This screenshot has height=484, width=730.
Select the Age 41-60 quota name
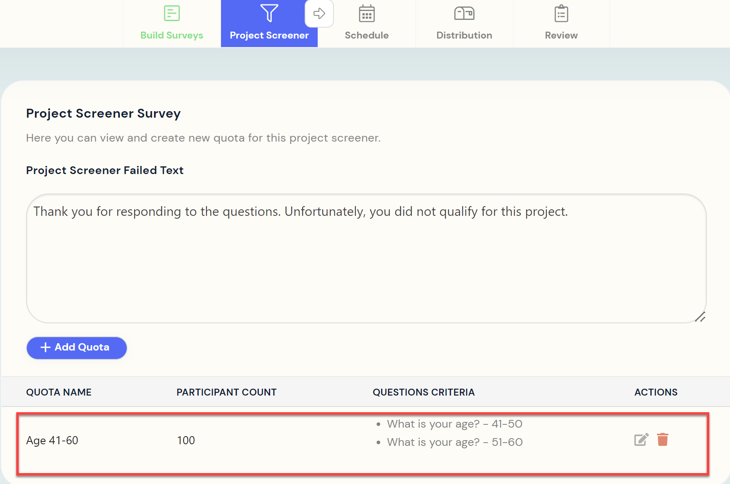(x=52, y=440)
